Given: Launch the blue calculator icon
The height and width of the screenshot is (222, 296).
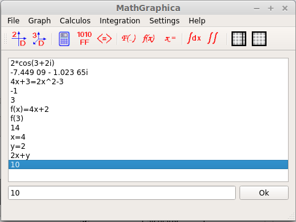Looking at the screenshot, I should 64,39.
